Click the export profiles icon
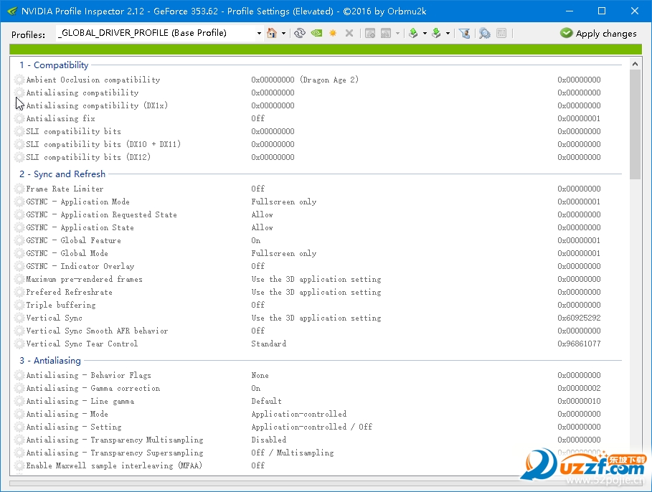The width and height of the screenshot is (652, 492). [x=413, y=33]
